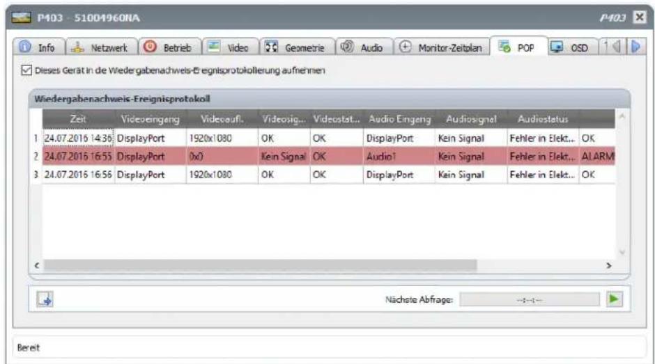The width and height of the screenshot is (655, 364).
Task: Select the POP tab
Action: (x=518, y=47)
